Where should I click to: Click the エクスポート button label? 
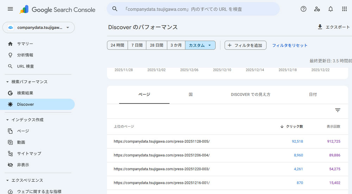[x=338, y=27]
